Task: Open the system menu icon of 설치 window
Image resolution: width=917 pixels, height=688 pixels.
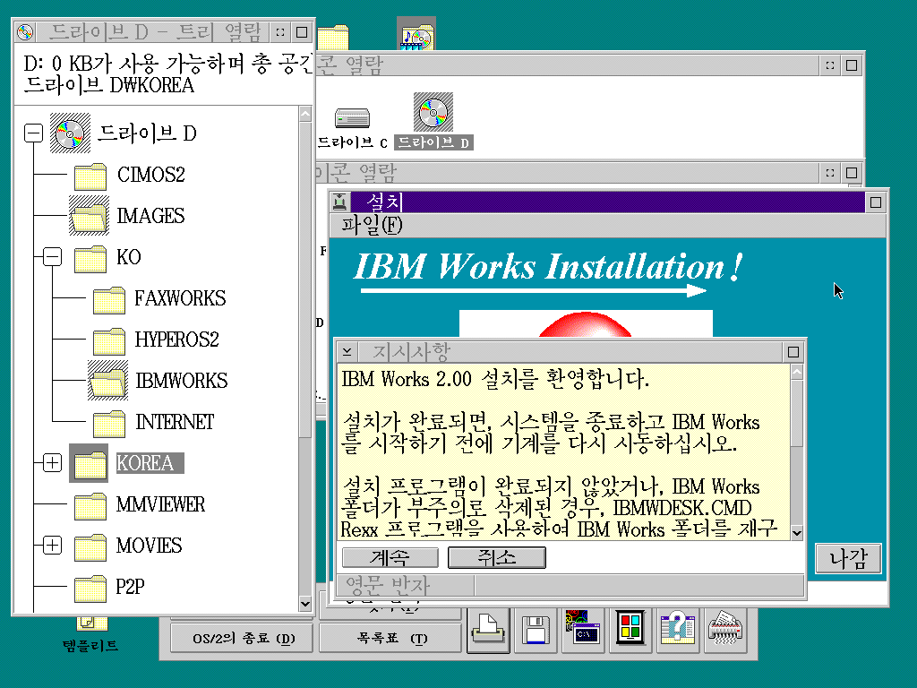Action: (340, 202)
